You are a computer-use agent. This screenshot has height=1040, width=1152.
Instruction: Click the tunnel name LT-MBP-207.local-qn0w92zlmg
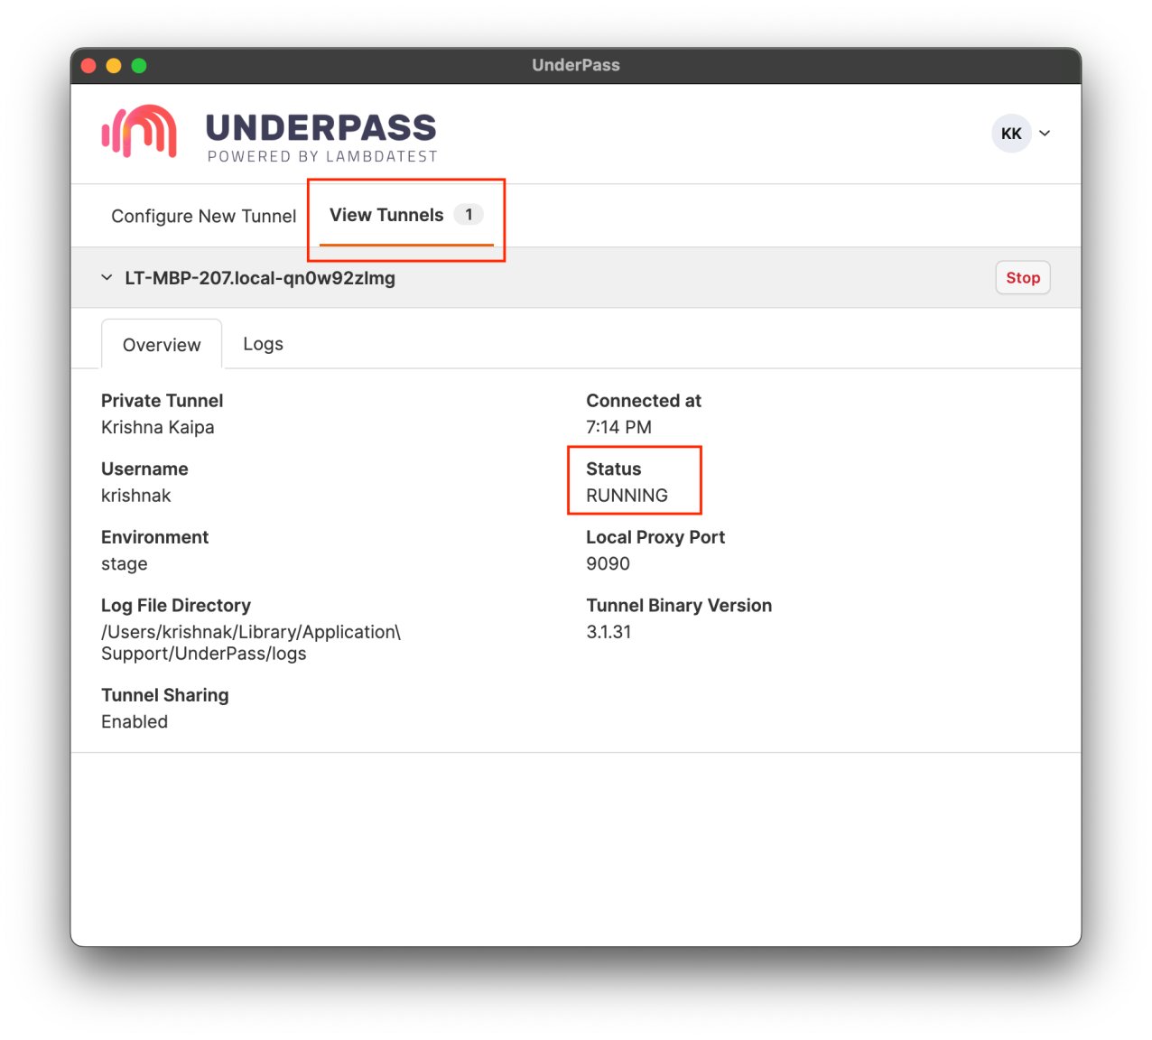coord(260,278)
